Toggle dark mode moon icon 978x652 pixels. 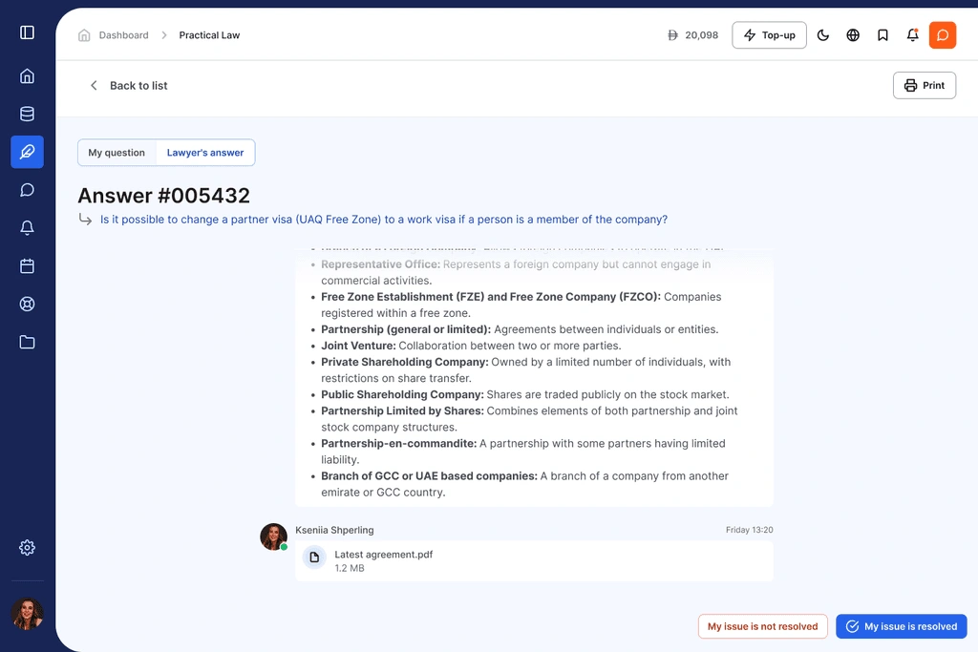pos(823,35)
